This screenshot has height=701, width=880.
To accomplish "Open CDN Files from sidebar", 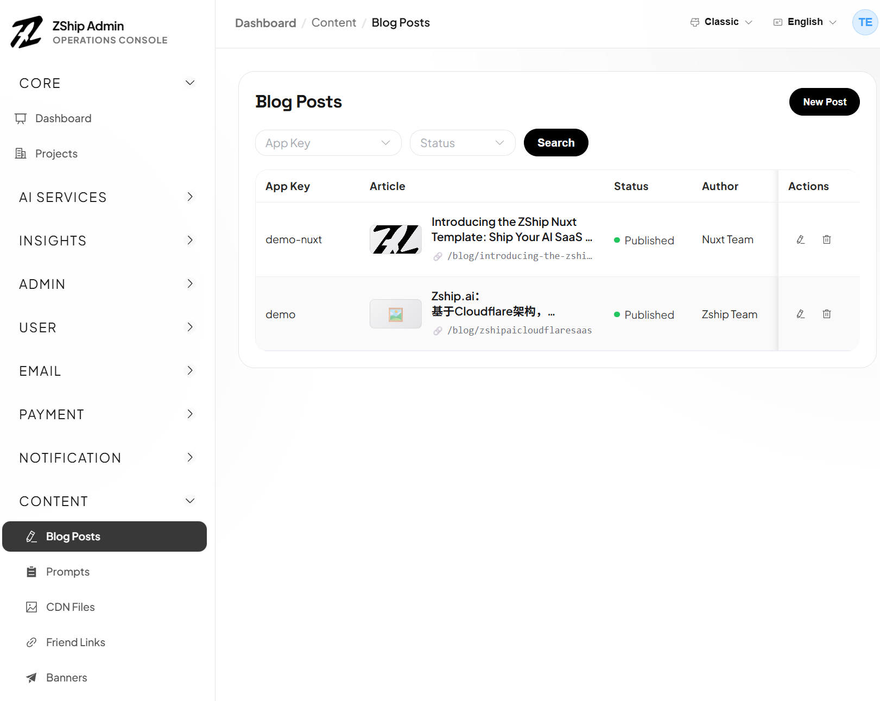I will click(x=70, y=607).
